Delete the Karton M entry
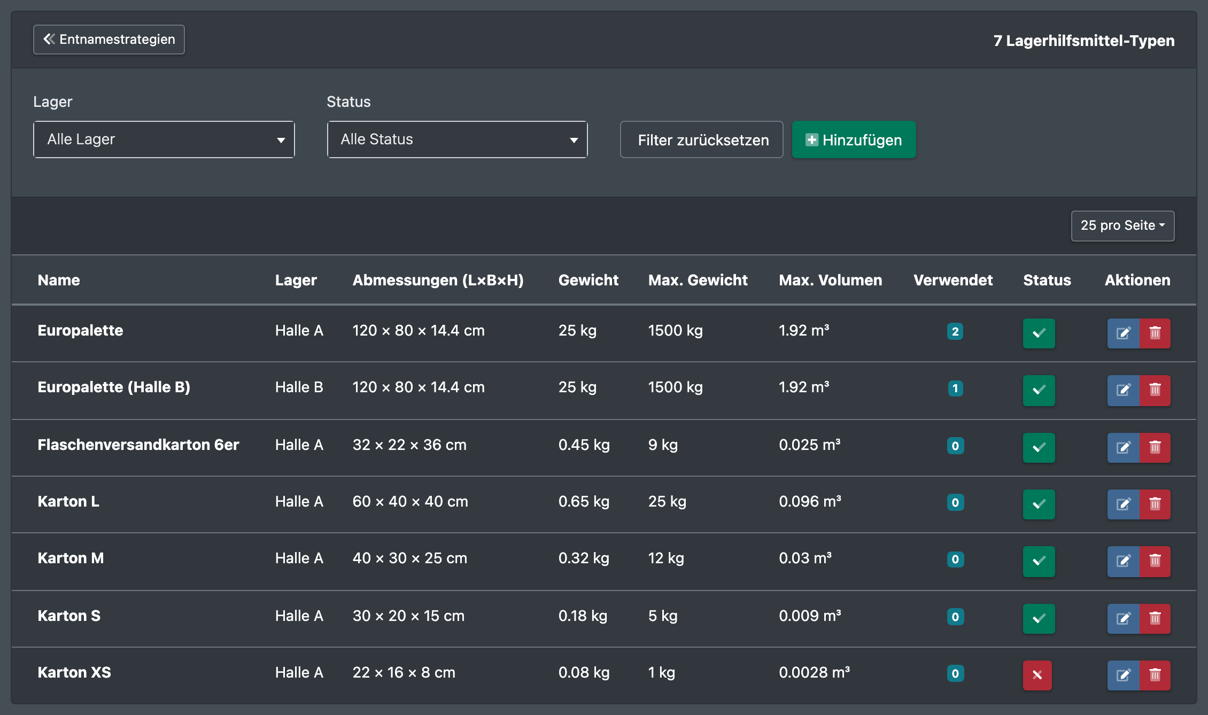 click(x=1155, y=561)
